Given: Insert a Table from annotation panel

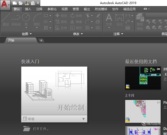Looking at the screenshot, I should click(128, 28).
